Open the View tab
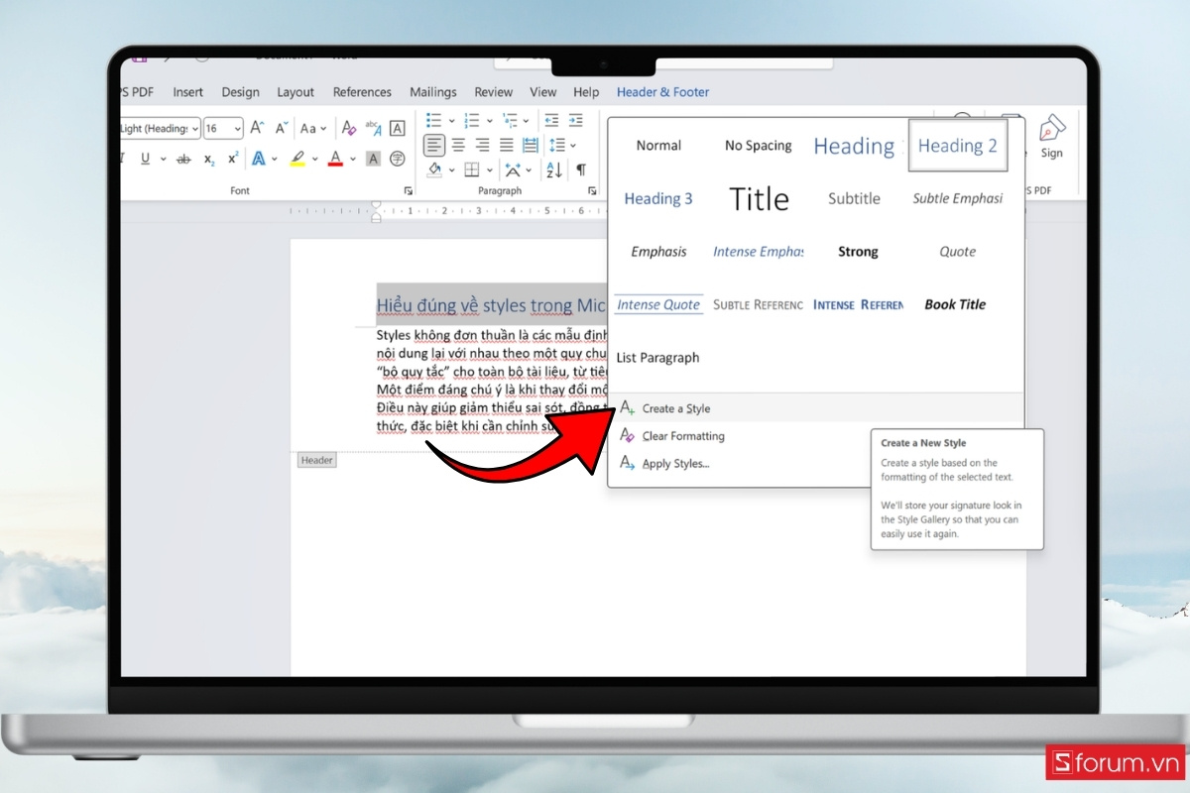Screen dimensions: 1190x793 [543, 92]
